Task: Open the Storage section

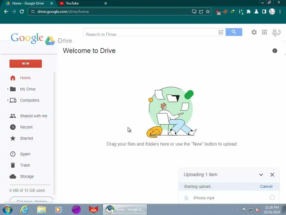Action: (27, 176)
